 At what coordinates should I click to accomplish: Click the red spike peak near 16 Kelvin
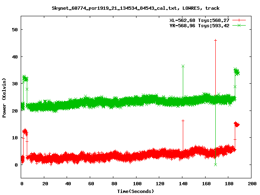pyautogui.click(x=183, y=121)
